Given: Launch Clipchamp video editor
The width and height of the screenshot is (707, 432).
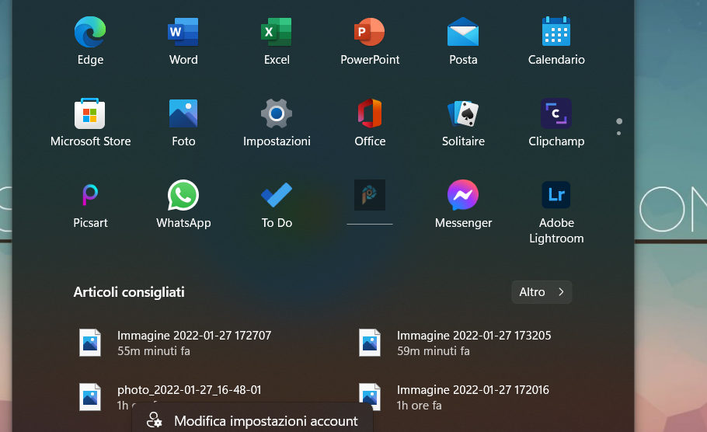Looking at the screenshot, I should click(556, 122).
